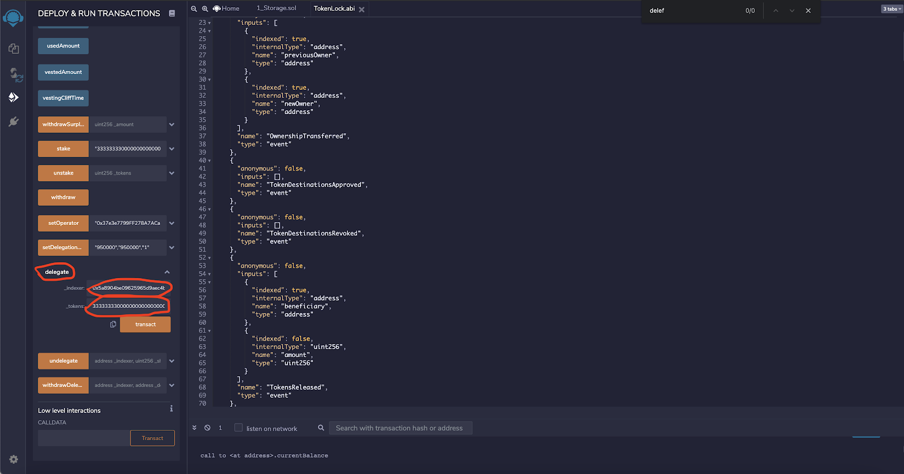Open the Solidity Compiler sidebar icon

15,74
